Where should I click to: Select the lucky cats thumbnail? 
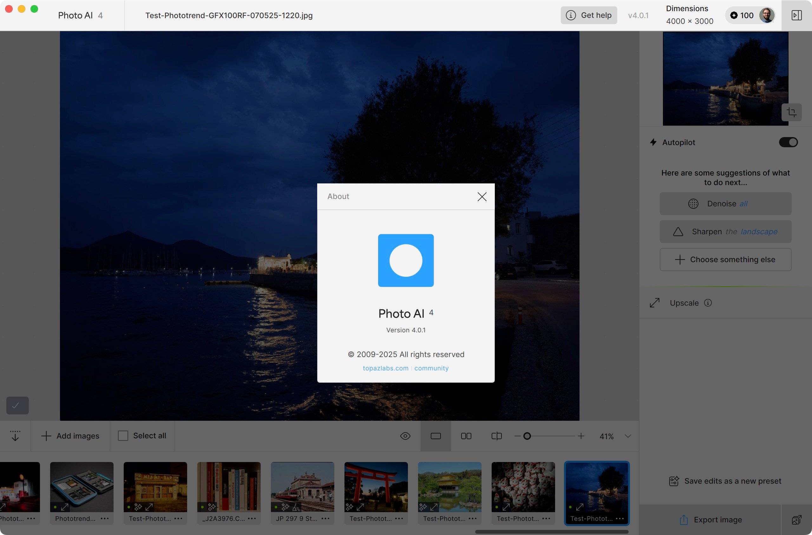[x=523, y=487]
